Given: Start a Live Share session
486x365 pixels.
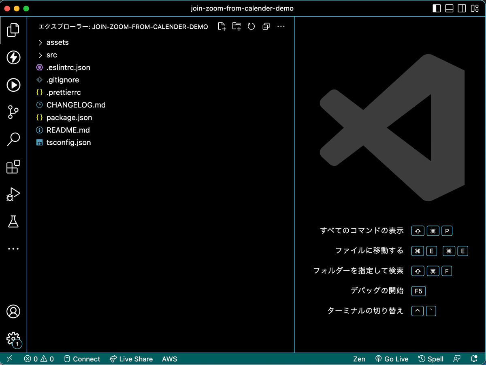Looking at the screenshot, I should (x=131, y=359).
